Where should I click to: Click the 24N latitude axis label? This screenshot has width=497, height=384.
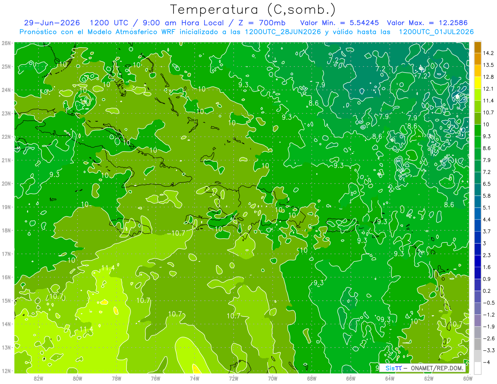click(7, 90)
